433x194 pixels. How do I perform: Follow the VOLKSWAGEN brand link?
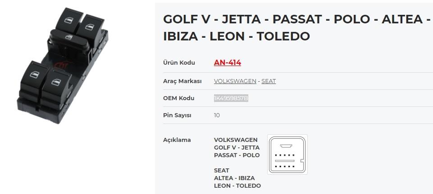pyautogui.click(x=235, y=81)
